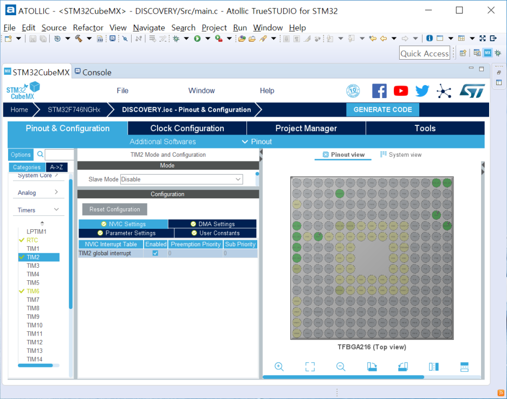Image resolution: width=507 pixels, height=399 pixels.
Task: Click the run-with-toolbox external tools icon
Action: (219, 38)
